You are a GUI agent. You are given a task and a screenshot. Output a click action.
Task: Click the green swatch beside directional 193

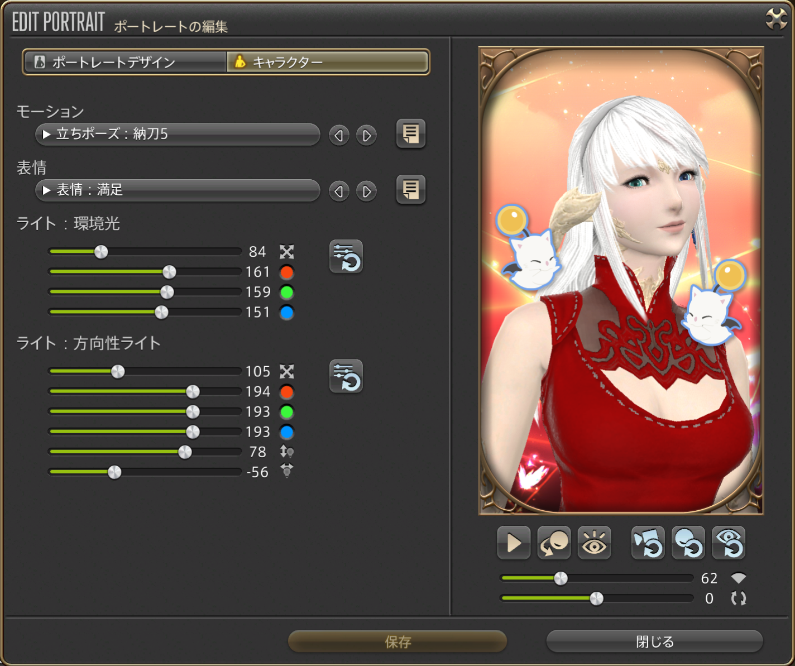point(287,412)
